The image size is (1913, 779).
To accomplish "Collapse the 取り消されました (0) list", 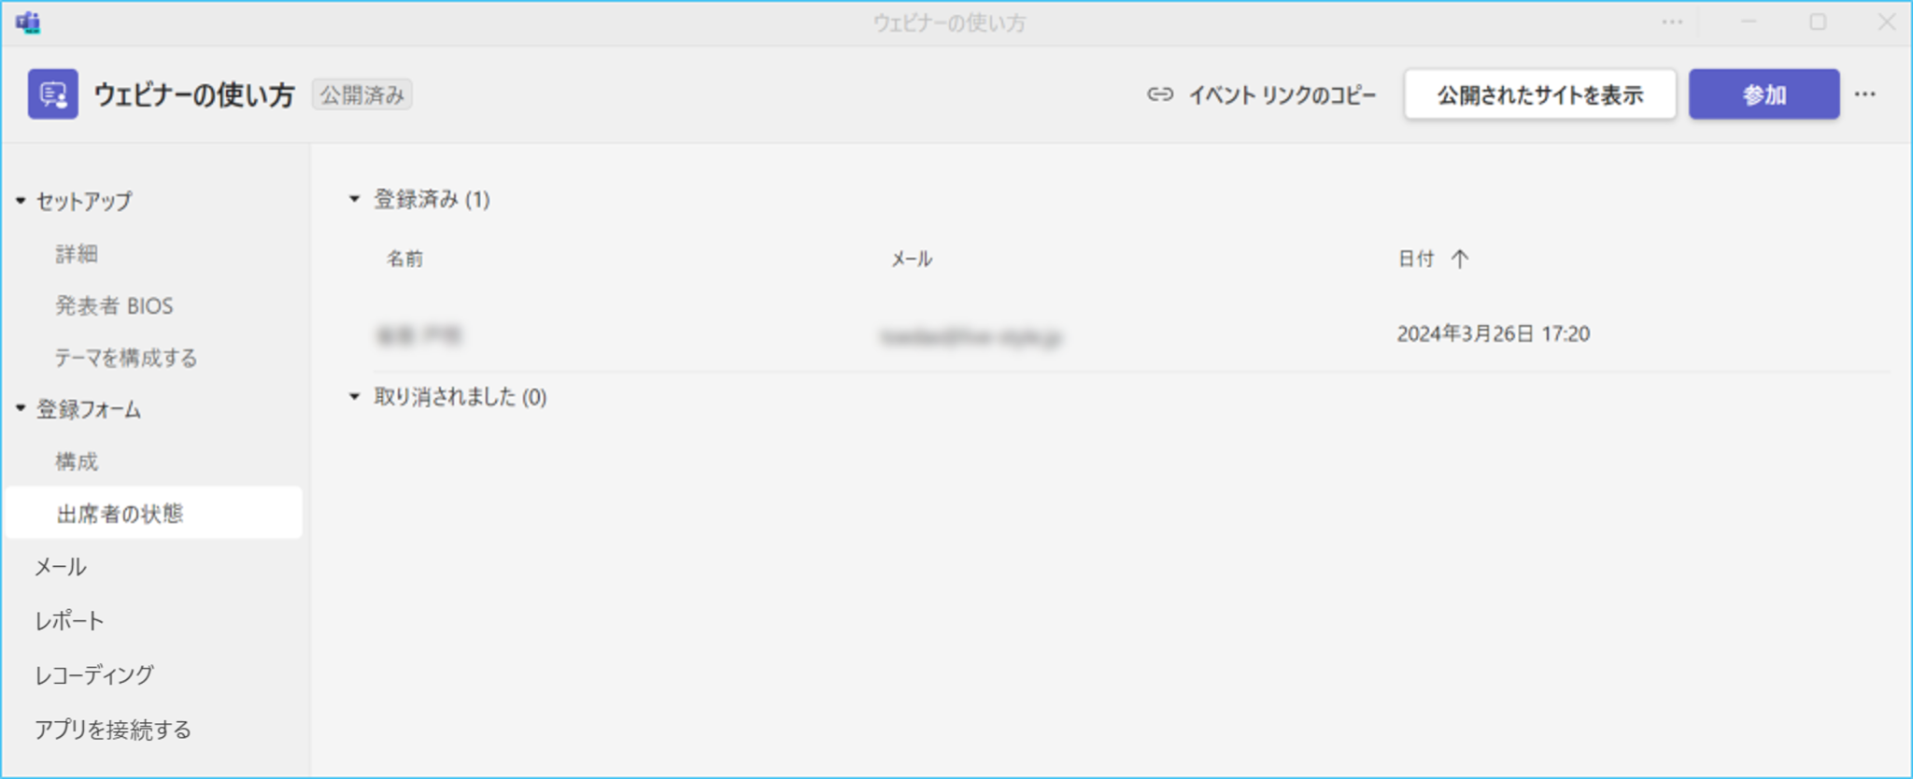I will [x=355, y=397].
